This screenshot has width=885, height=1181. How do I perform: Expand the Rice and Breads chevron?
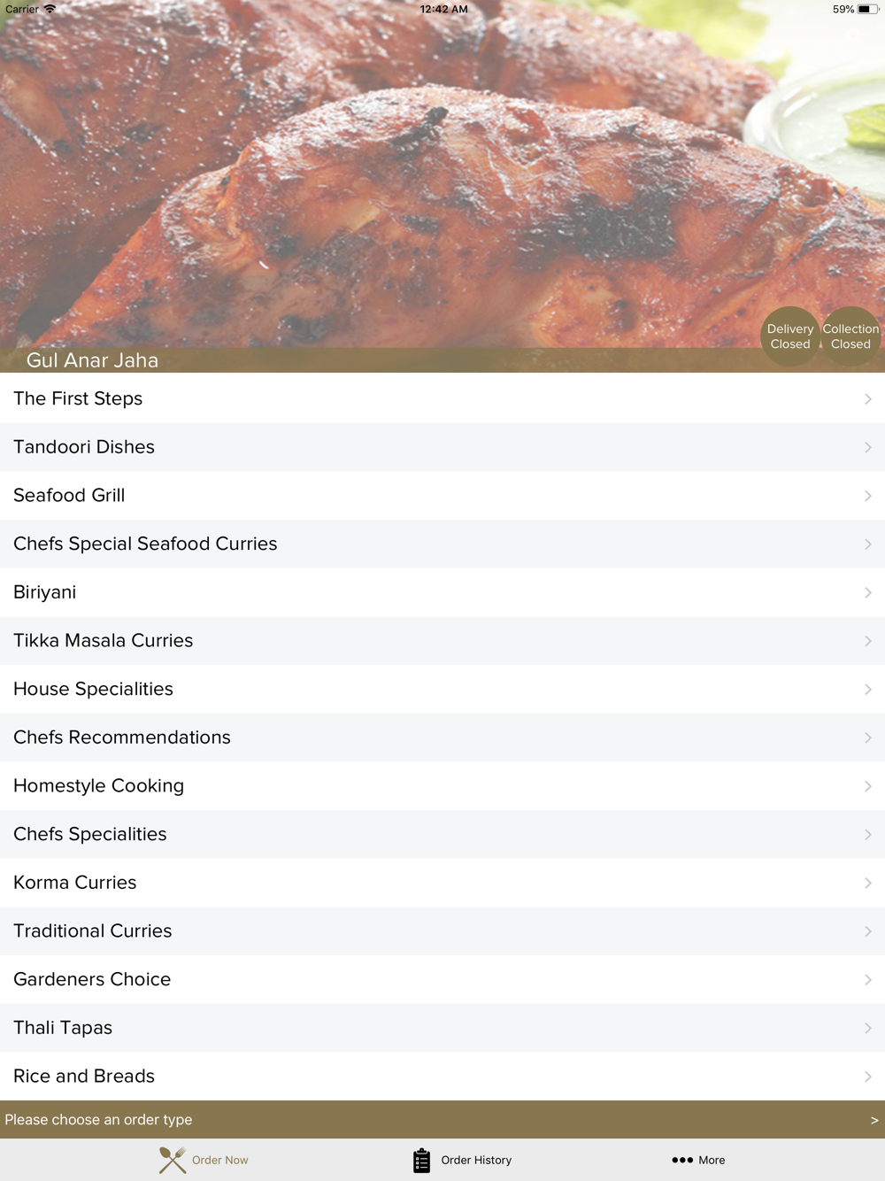(867, 1077)
